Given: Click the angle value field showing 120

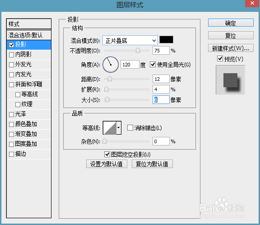Looking at the screenshot, I should tap(130, 65).
